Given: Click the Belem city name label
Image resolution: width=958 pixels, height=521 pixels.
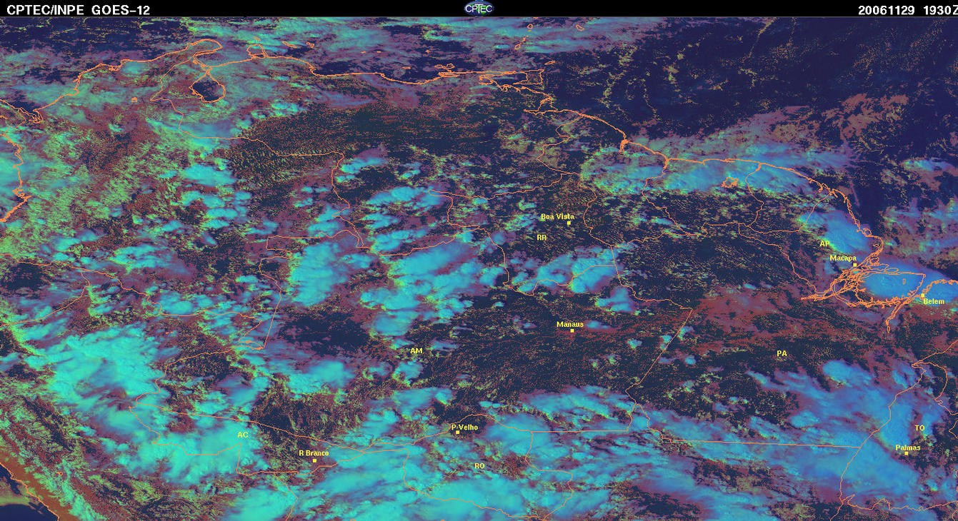Looking at the screenshot, I should (934, 301).
